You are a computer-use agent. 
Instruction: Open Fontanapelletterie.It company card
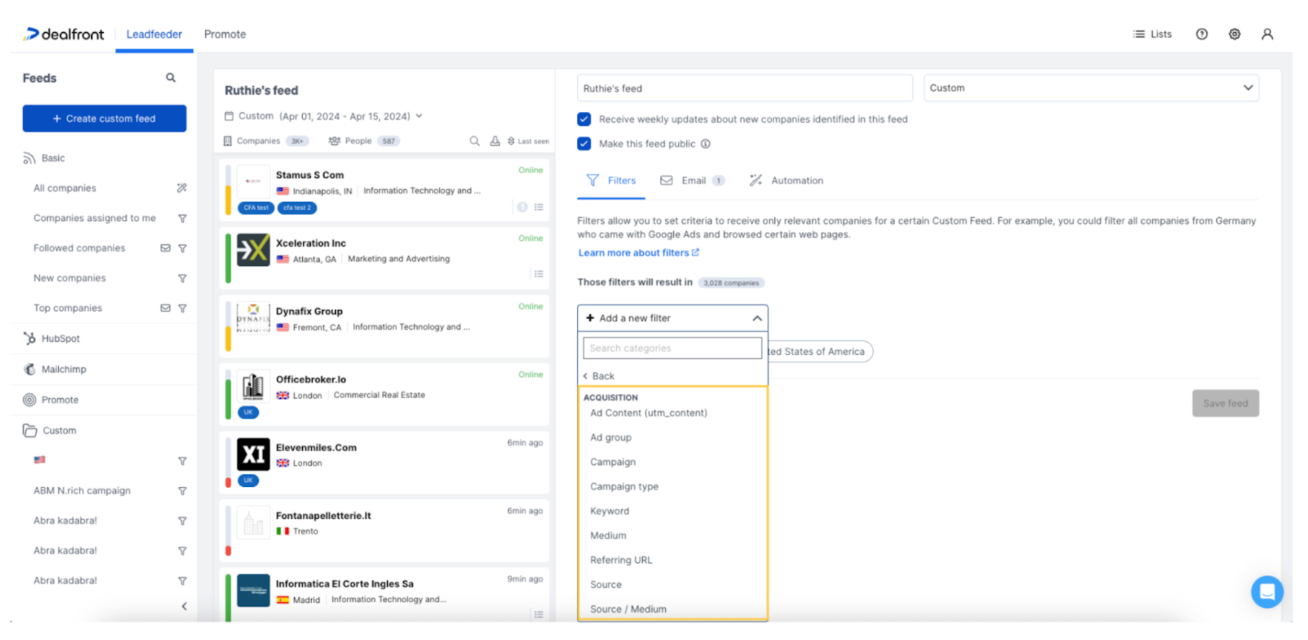pos(384,531)
